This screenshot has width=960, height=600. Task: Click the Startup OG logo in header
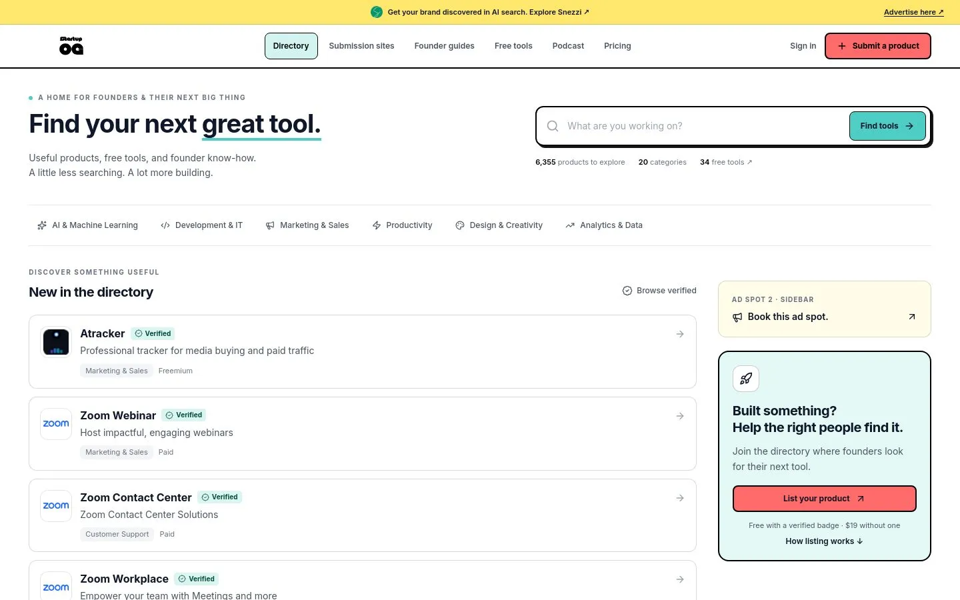[x=71, y=46]
